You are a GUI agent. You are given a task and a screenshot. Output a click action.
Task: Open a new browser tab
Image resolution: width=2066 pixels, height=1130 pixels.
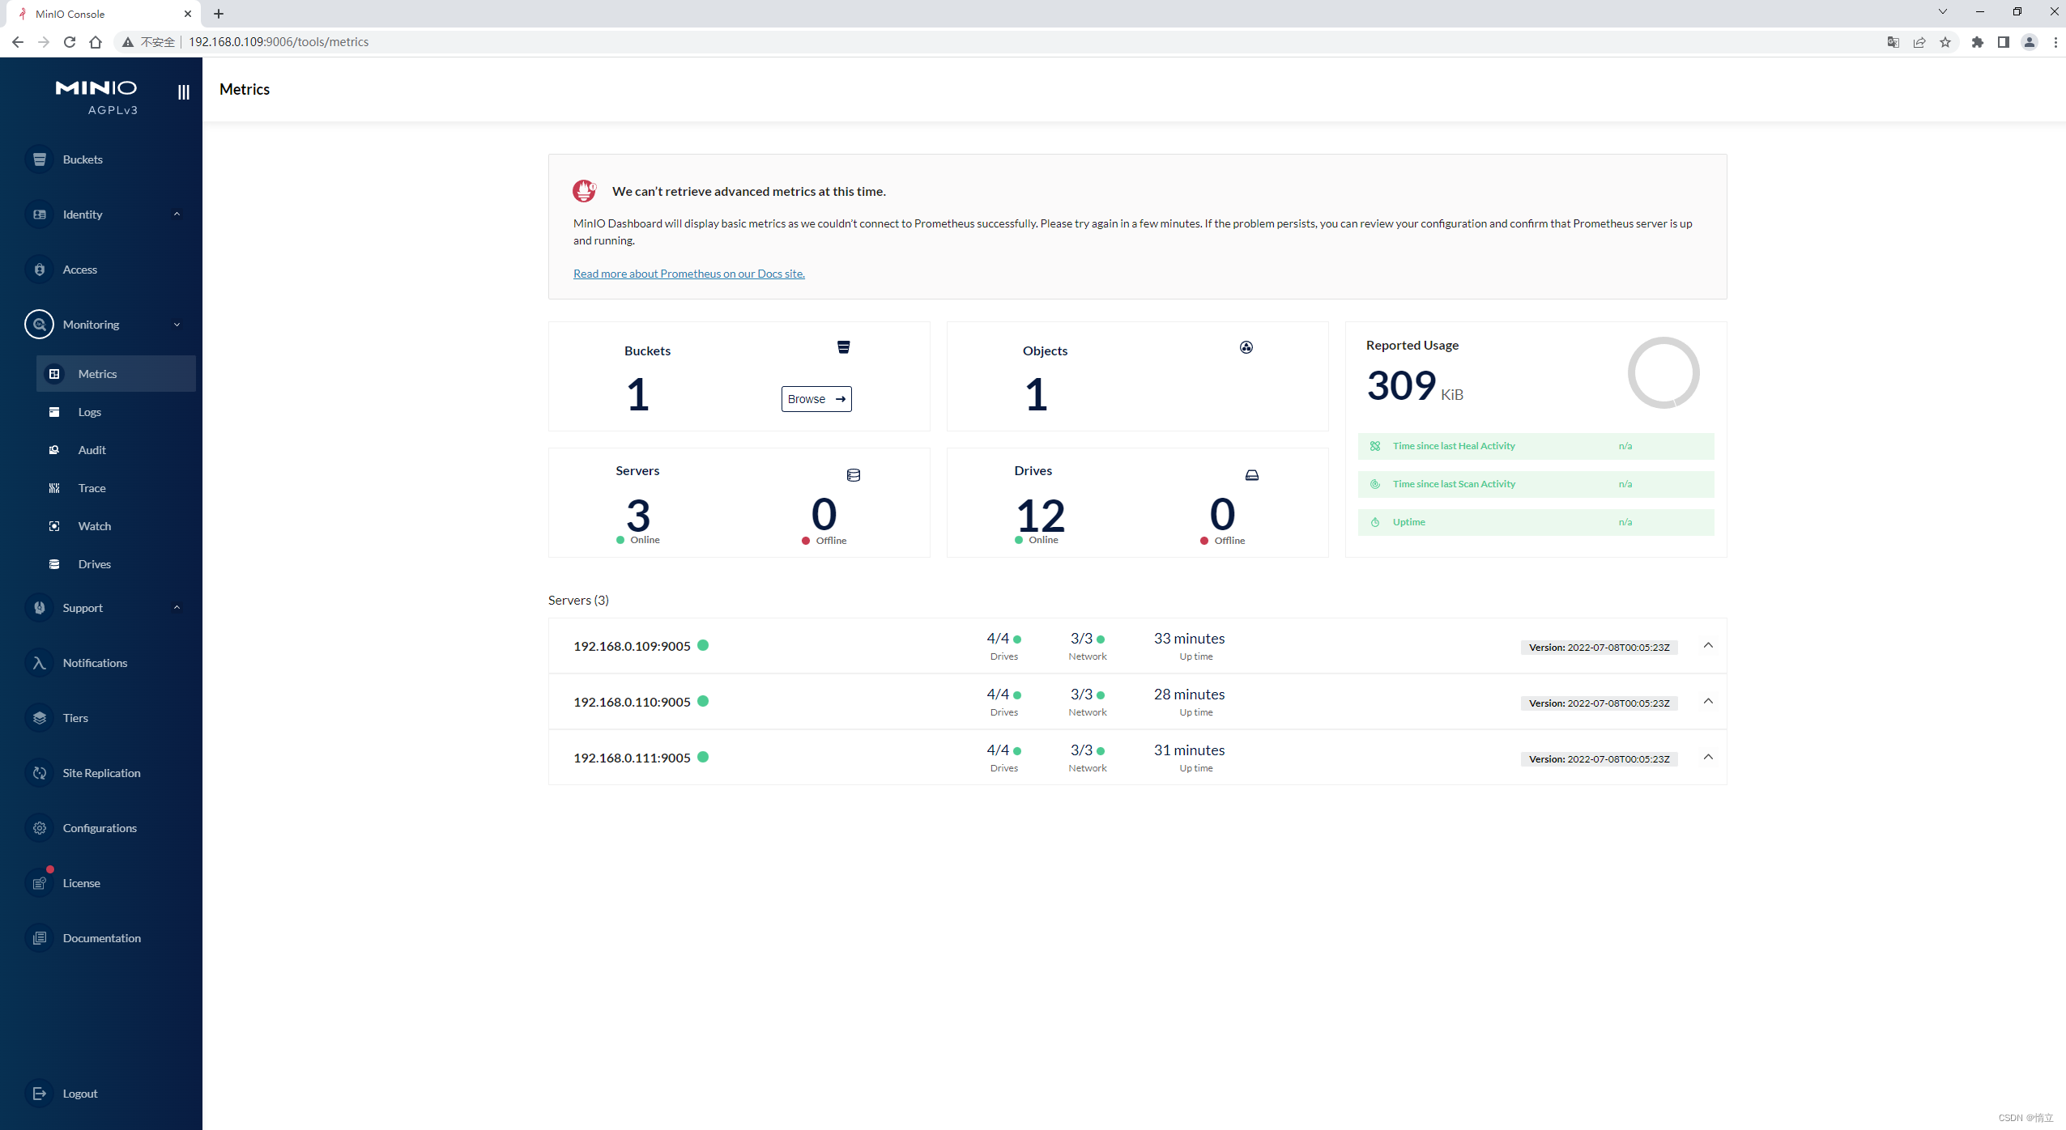(219, 14)
